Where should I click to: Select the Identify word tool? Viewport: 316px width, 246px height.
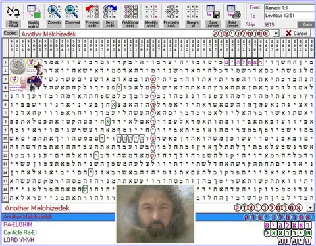(x=151, y=16)
